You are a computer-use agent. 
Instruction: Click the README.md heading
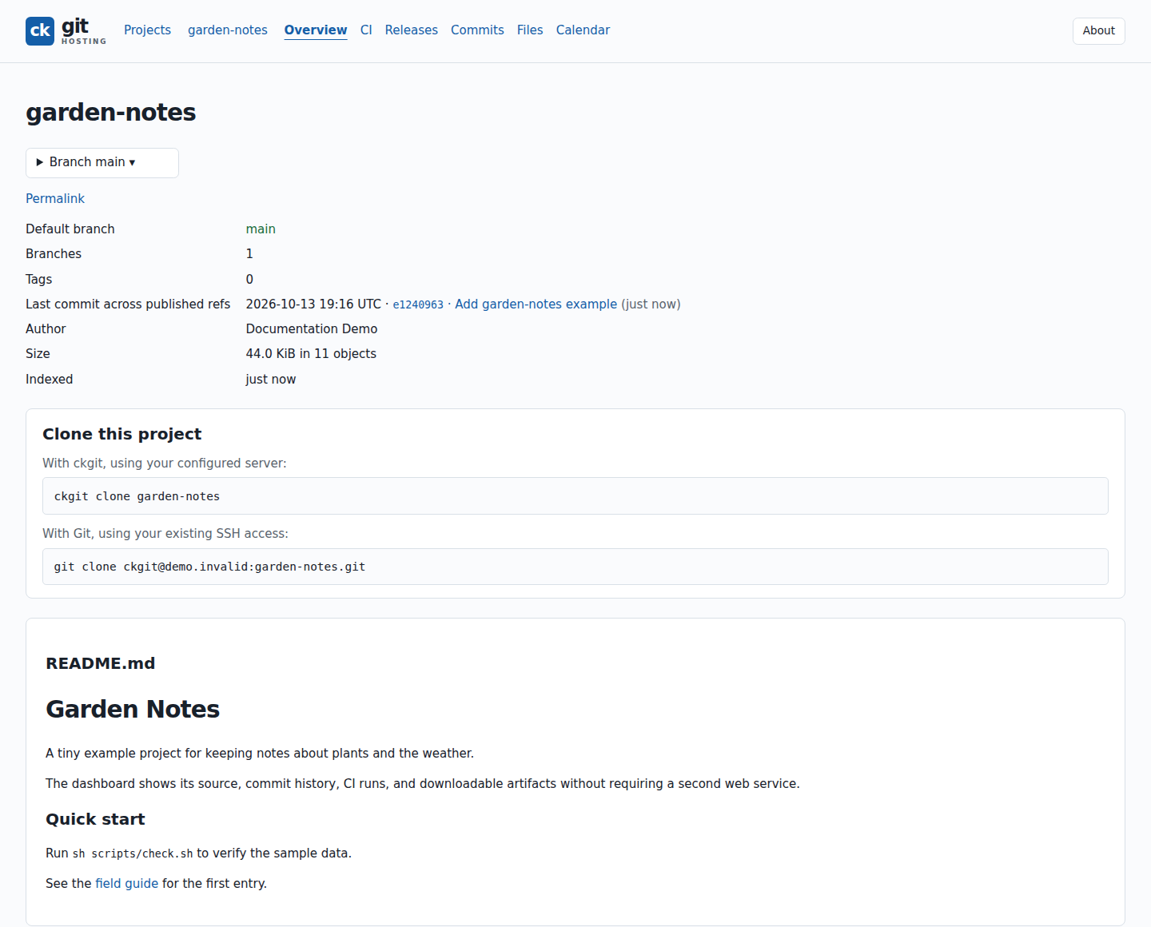coord(101,663)
